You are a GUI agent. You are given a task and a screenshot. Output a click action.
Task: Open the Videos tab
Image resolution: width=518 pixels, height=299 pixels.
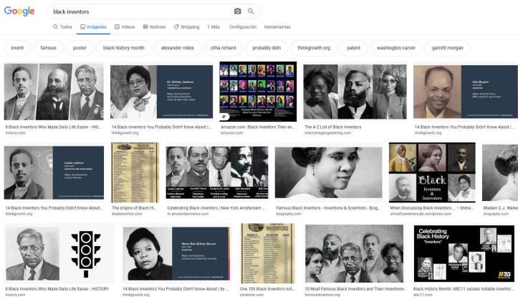[x=124, y=26]
